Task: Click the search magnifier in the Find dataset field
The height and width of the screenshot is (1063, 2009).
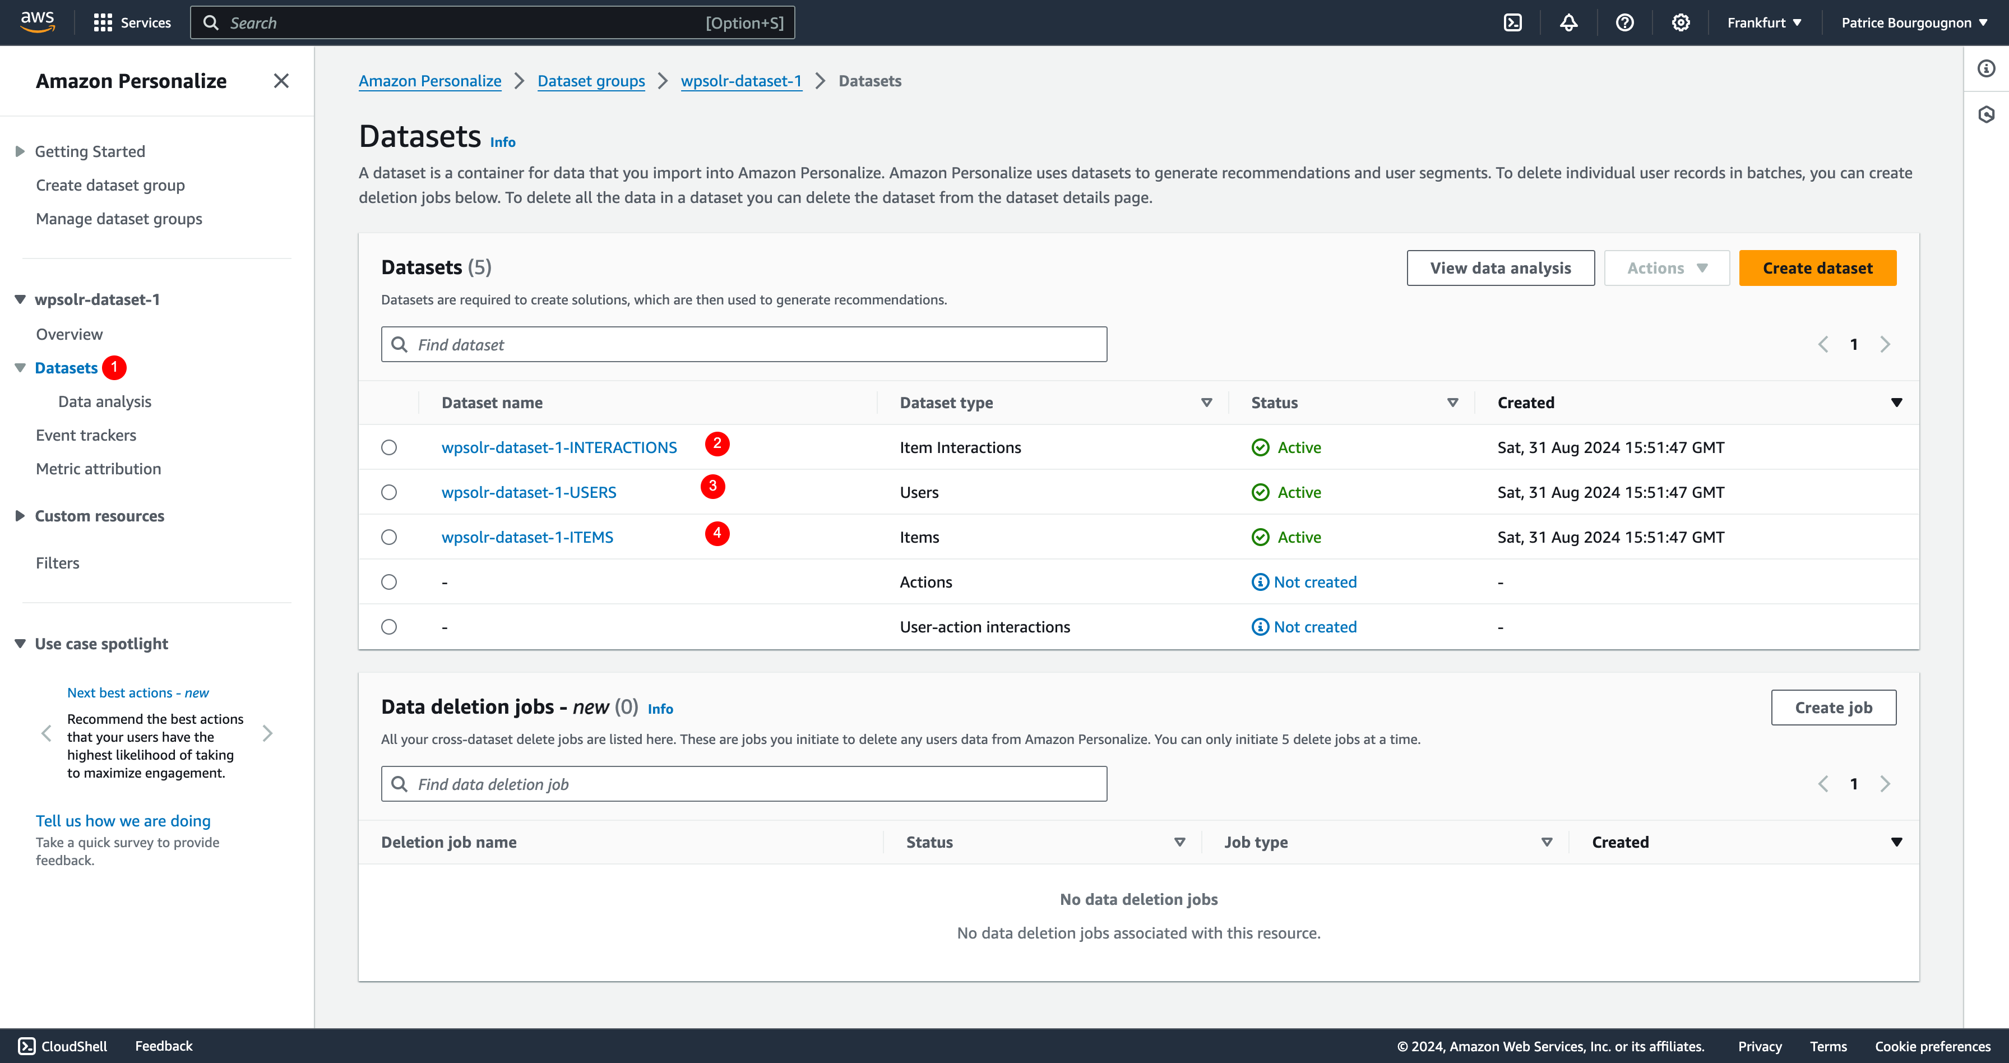Action: [399, 345]
